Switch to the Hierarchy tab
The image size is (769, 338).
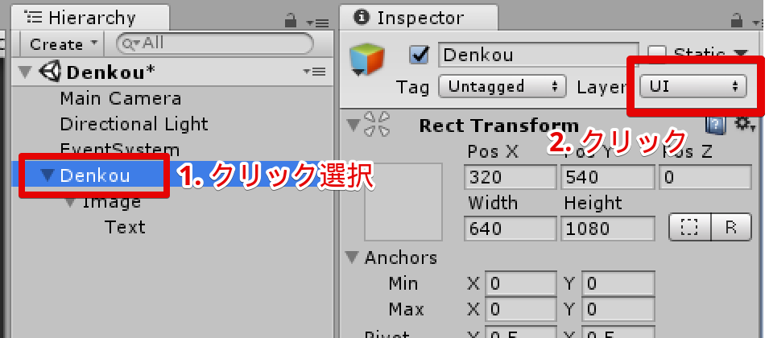[89, 19]
